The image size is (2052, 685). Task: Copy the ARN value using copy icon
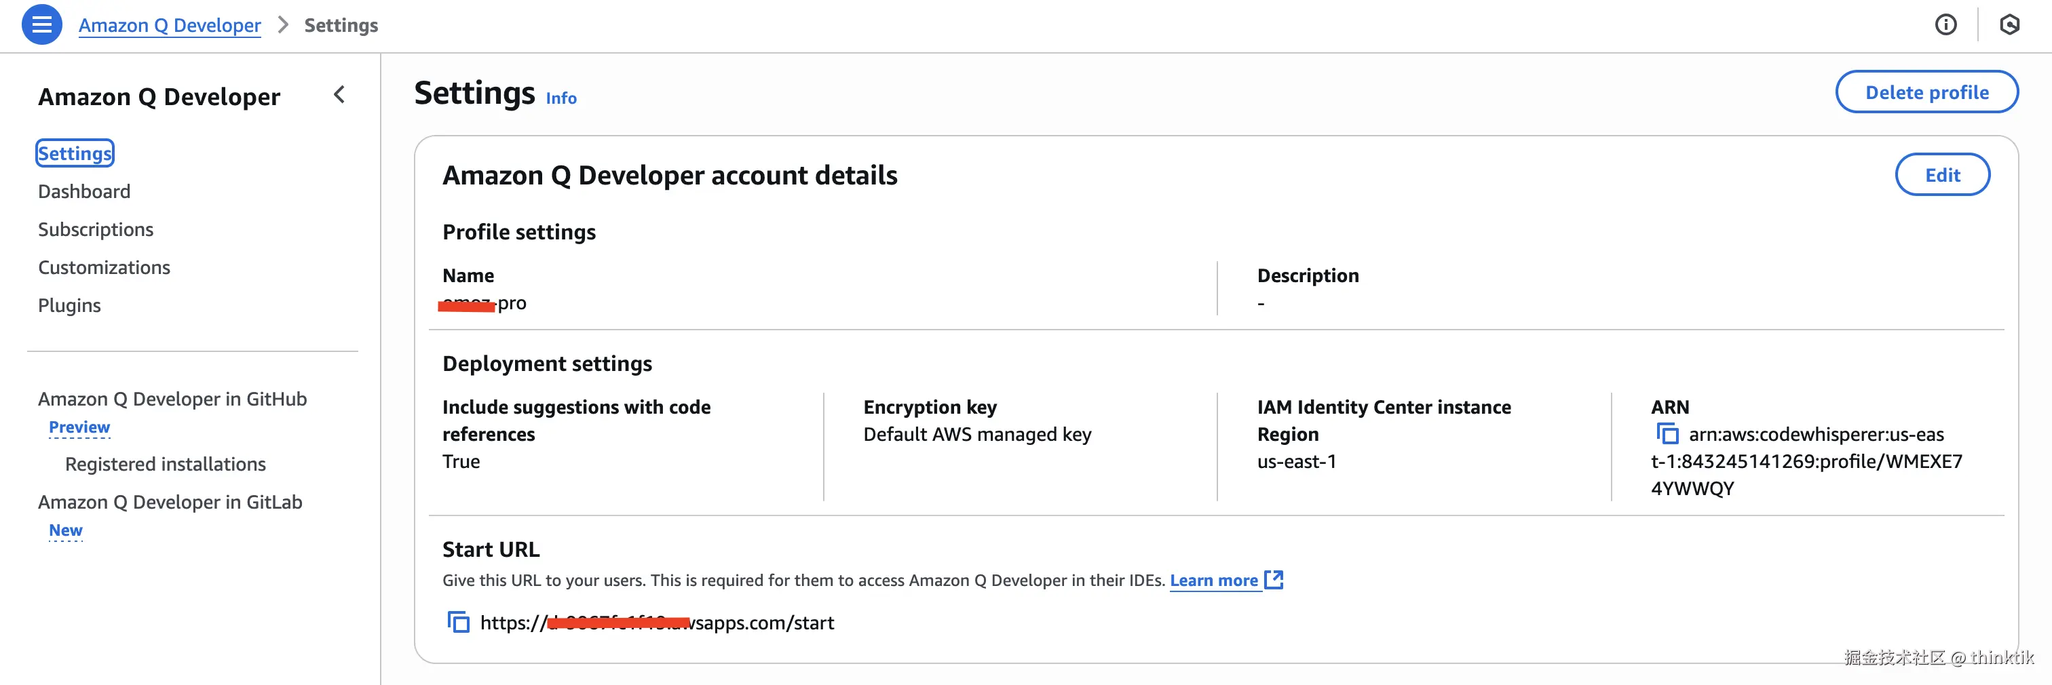coord(1667,434)
